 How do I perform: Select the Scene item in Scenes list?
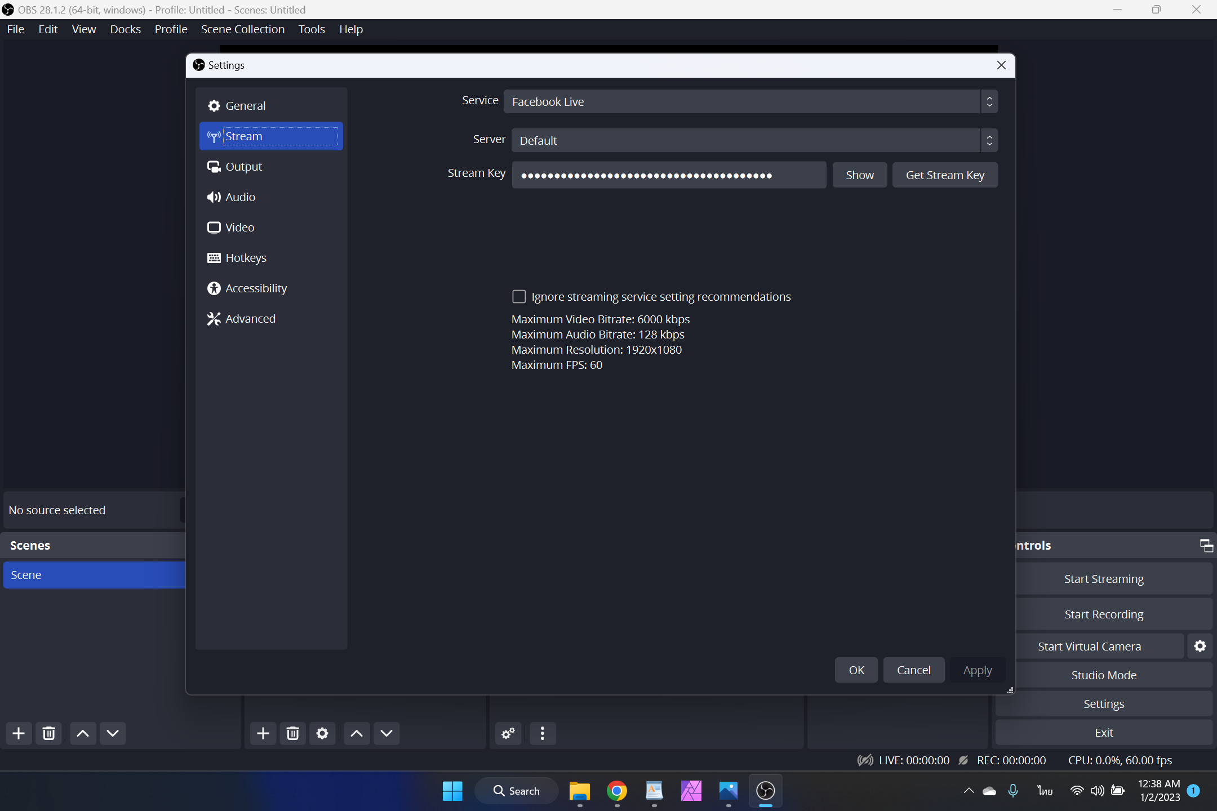pos(95,575)
